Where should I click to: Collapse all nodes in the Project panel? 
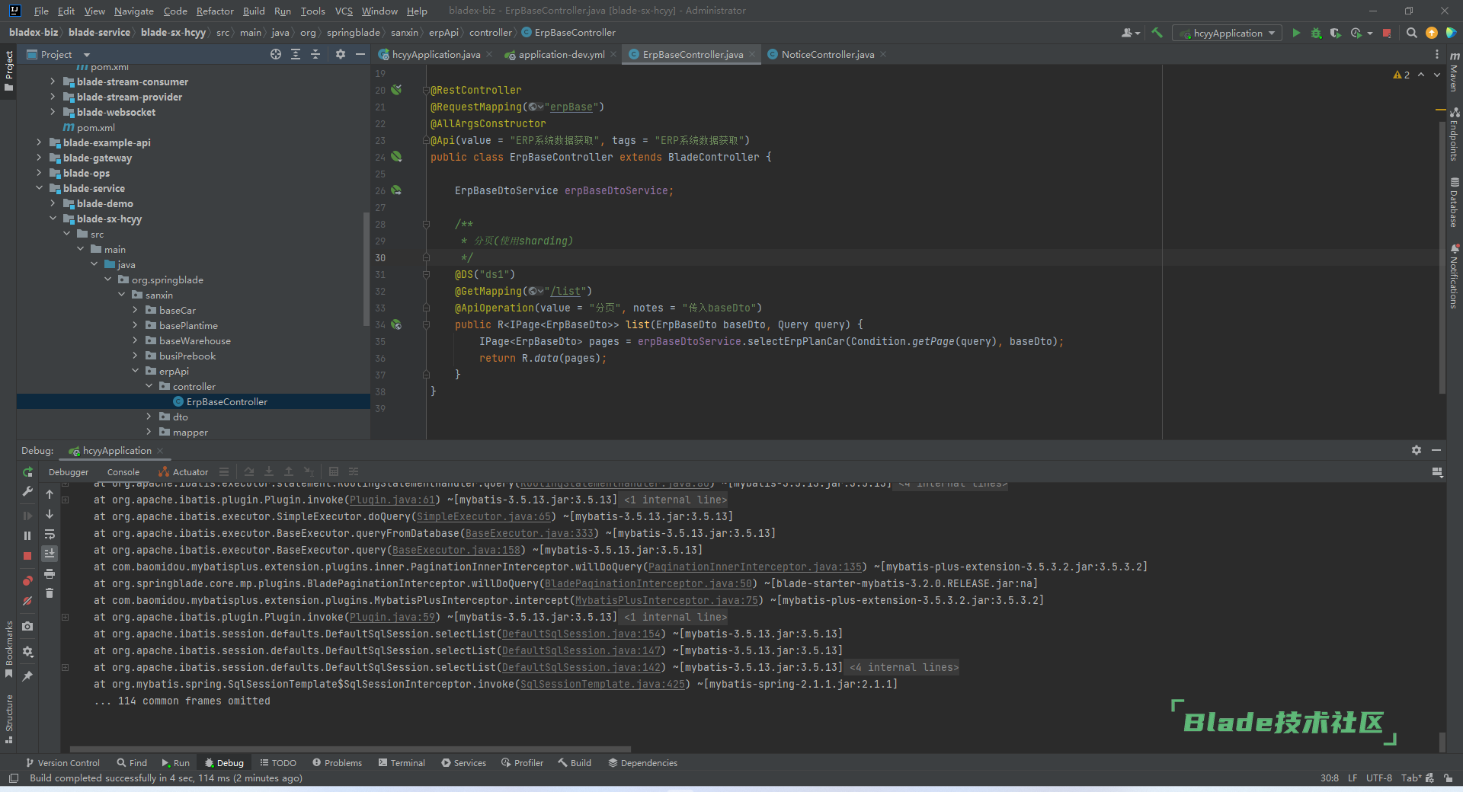point(315,54)
